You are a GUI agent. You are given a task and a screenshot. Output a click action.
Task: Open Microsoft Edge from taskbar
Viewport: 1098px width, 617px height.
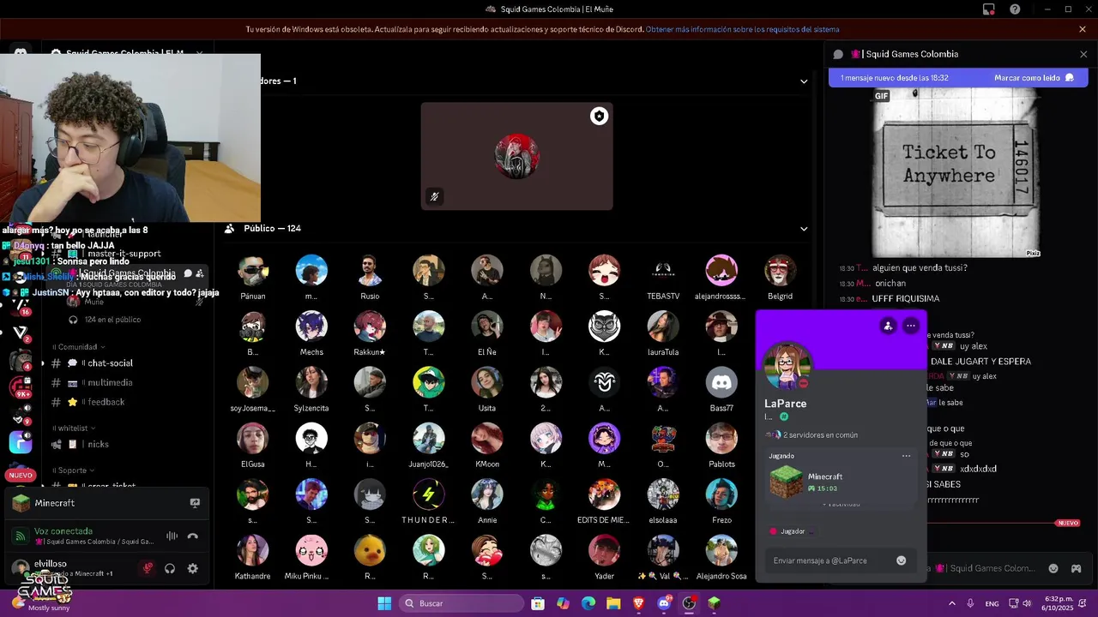click(588, 603)
